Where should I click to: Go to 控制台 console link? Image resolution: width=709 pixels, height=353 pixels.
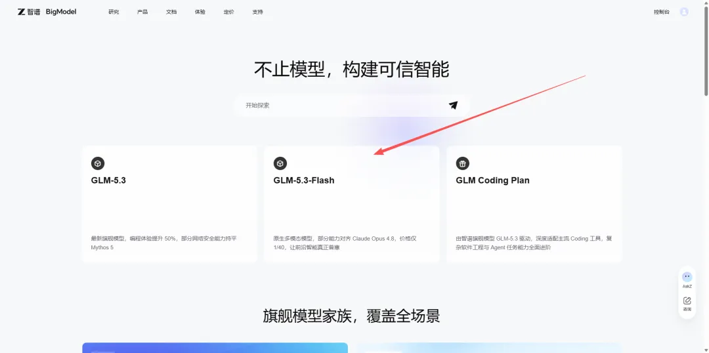point(662,12)
